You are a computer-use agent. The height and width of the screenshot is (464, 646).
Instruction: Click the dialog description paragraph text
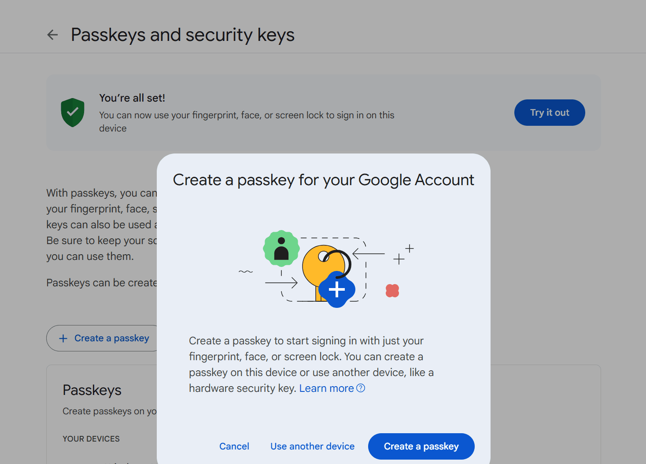coord(311,365)
